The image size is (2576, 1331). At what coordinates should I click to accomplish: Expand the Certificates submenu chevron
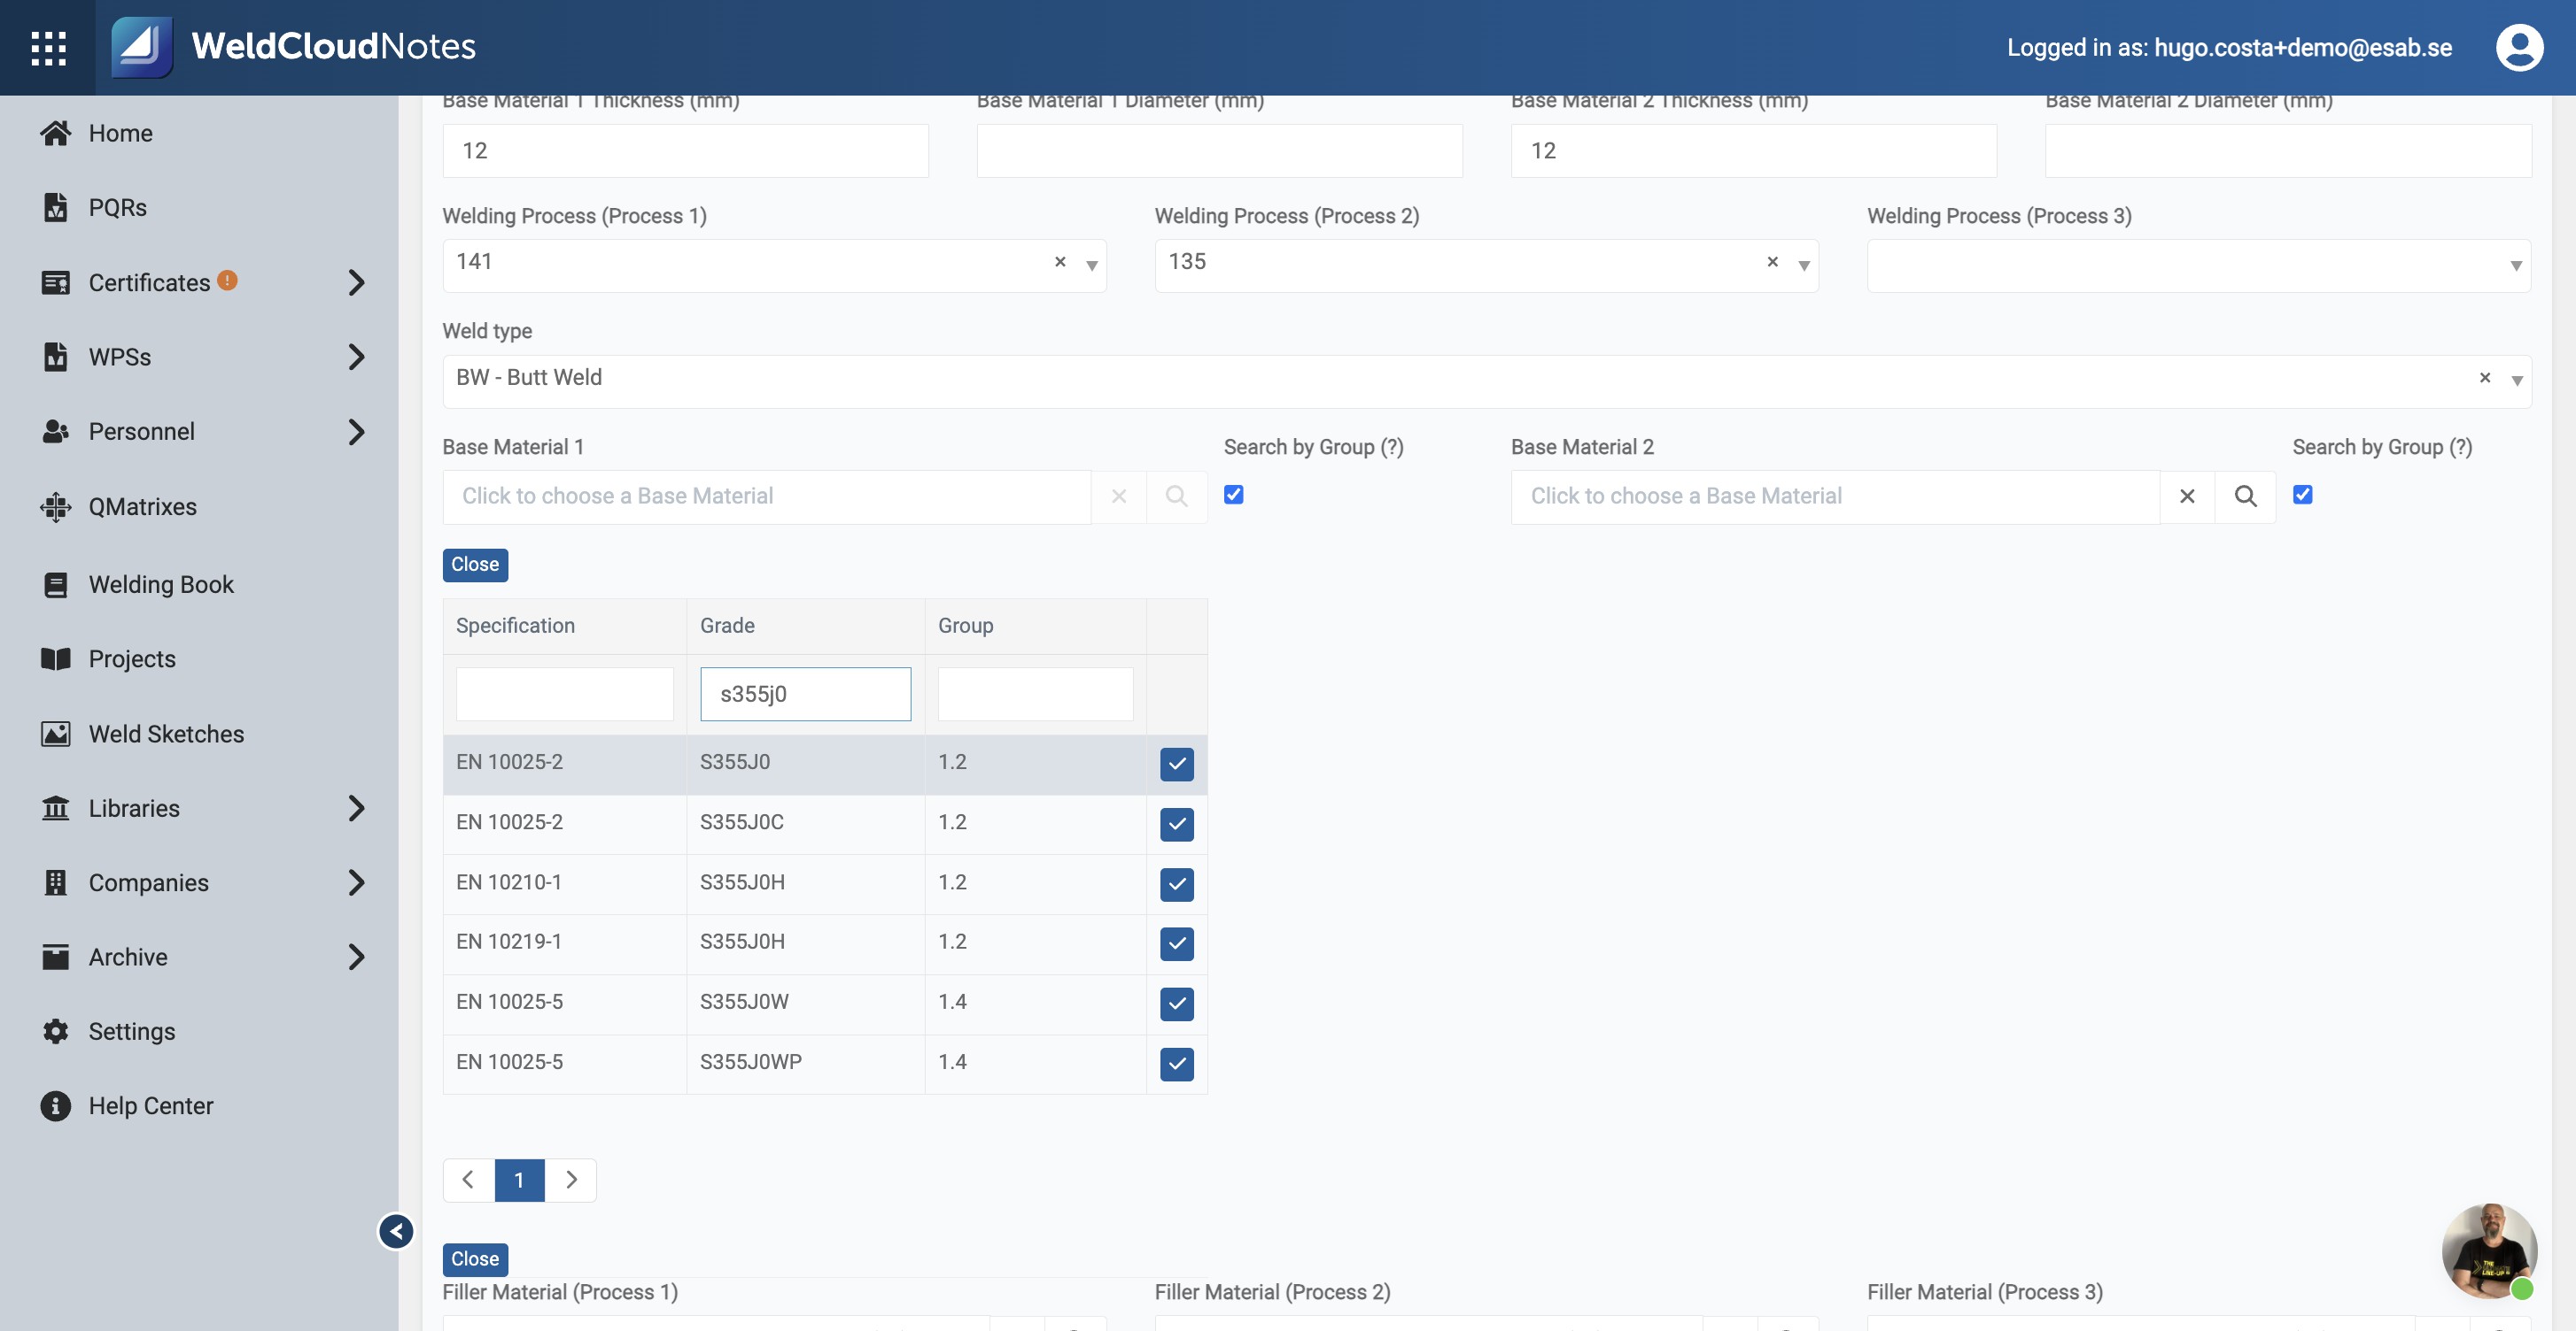click(x=357, y=283)
